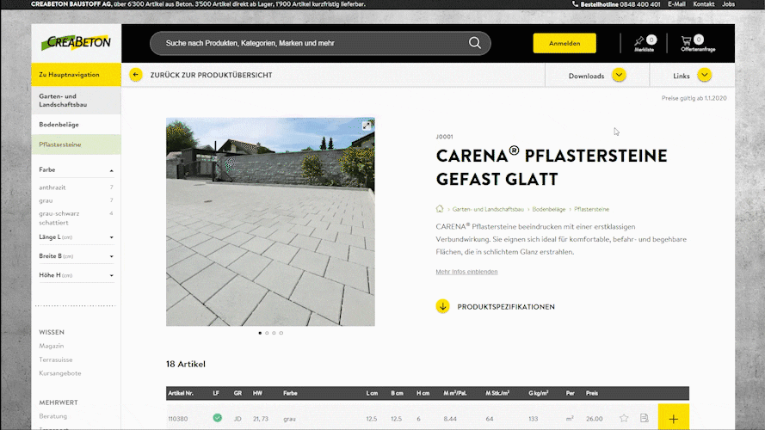Click the Anmelden button
This screenshot has height=430, width=765.
click(x=564, y=43)
